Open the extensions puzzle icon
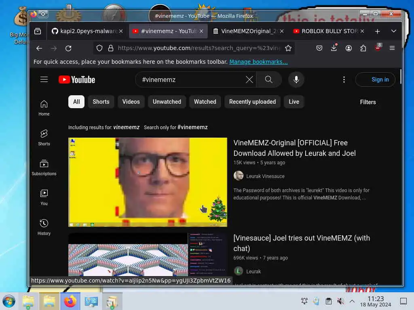The height and width of the screenshot is (310, 414). click(x=363, y=48)
